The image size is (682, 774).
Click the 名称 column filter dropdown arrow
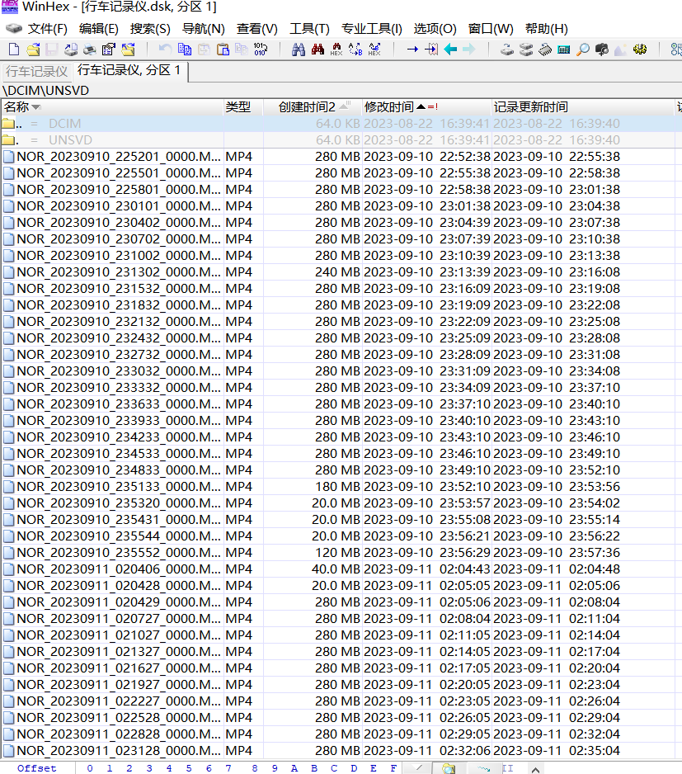[x=35, y=107]
